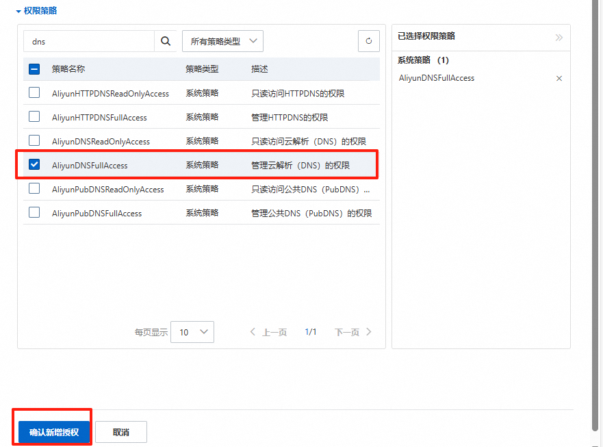Enable the AliyunPubDNSFullAccess checkbox
603x447 pixels.
point(34,213)
